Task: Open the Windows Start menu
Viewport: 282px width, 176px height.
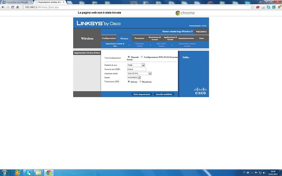Action: 5,172
